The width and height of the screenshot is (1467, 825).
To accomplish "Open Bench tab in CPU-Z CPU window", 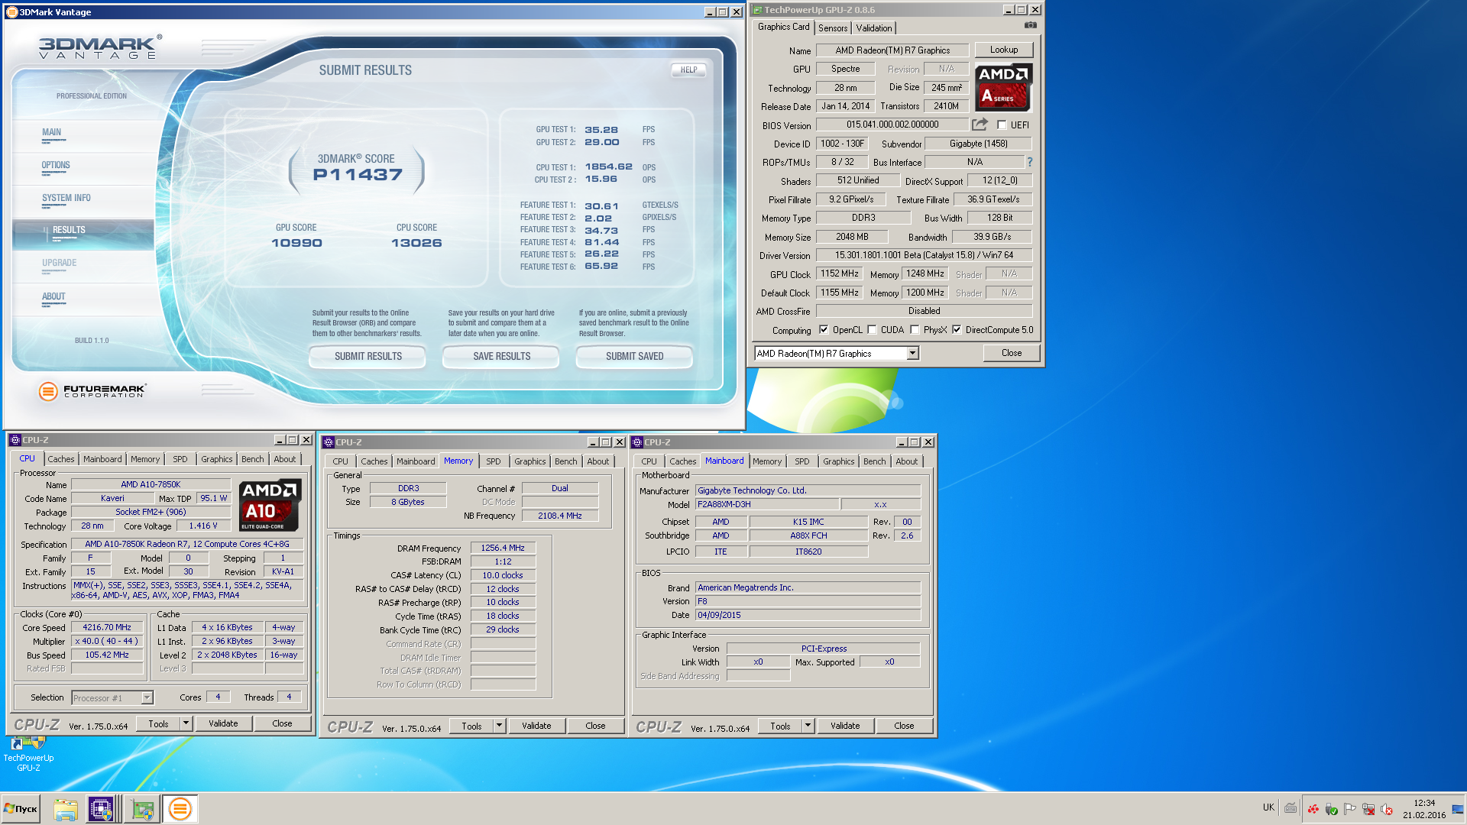I will [x=253, y=459].
